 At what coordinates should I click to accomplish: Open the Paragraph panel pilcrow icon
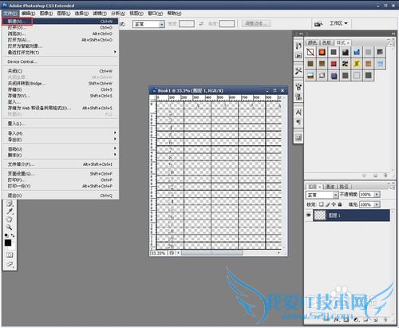tap(298, 122)
